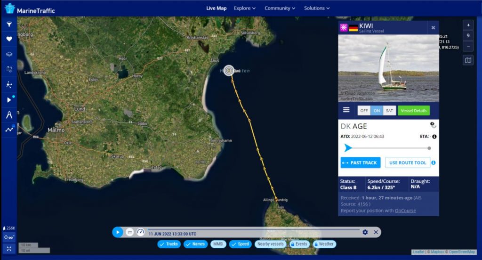482x260 pixels.
Task: Zoom in the map with plus
Action: pos(468,25)
